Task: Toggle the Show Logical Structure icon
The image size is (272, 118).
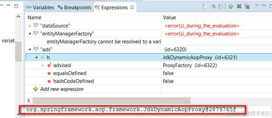Action: (x=212, y=7)
